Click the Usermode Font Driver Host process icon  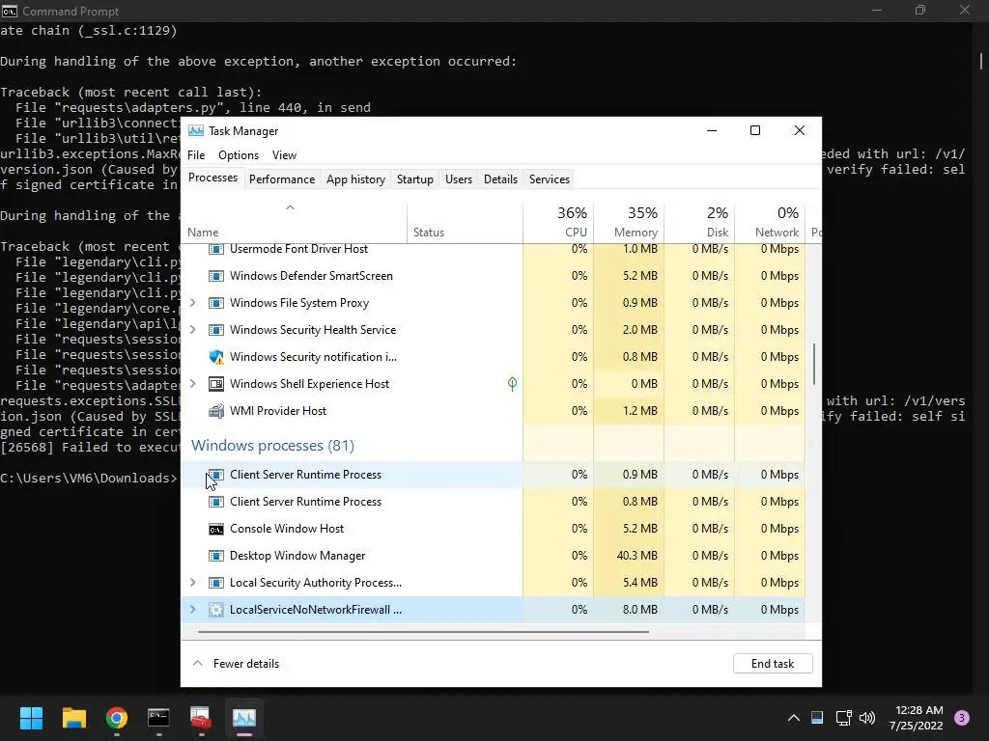(215, 250)
